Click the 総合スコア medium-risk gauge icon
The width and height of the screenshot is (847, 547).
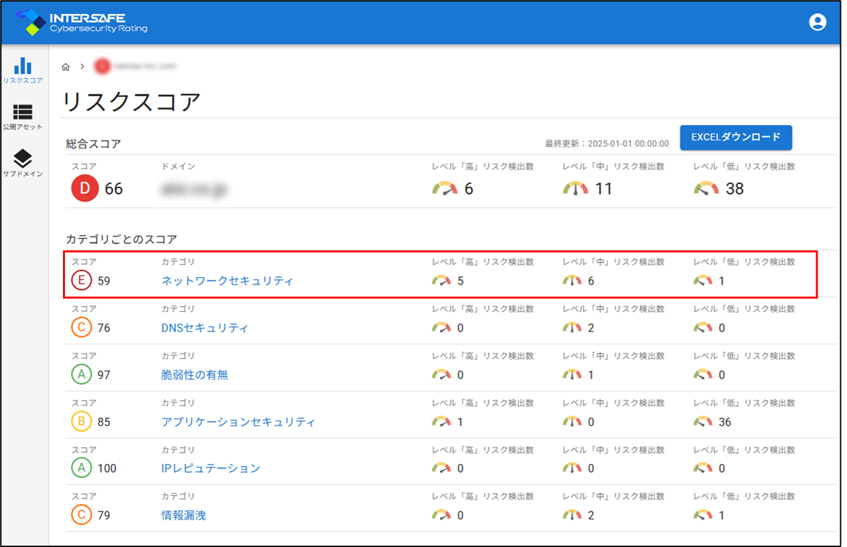pos(576,189)
